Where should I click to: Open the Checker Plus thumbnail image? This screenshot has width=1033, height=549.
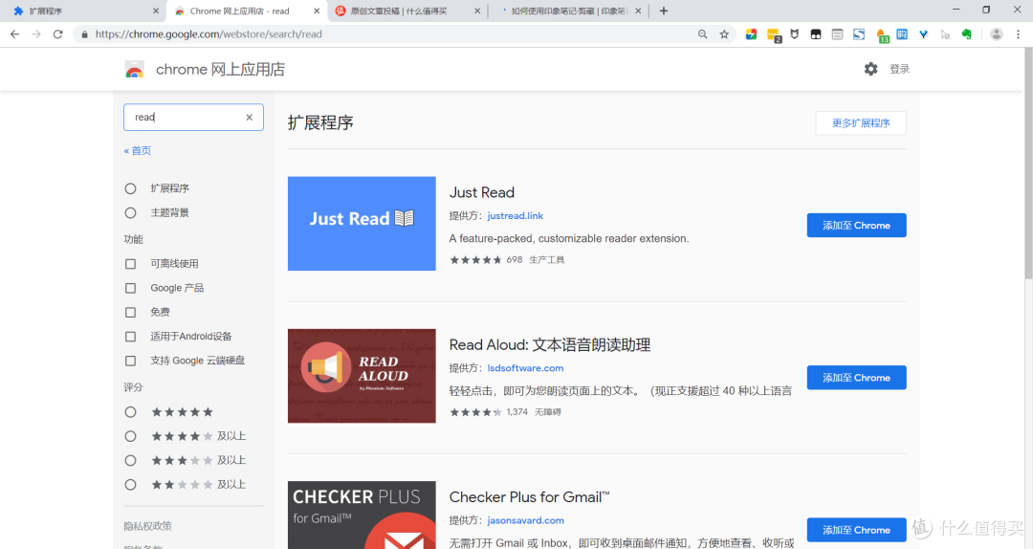362,515
